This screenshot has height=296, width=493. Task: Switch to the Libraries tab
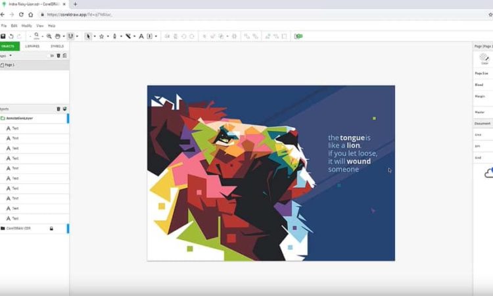(x=32, y=46)
